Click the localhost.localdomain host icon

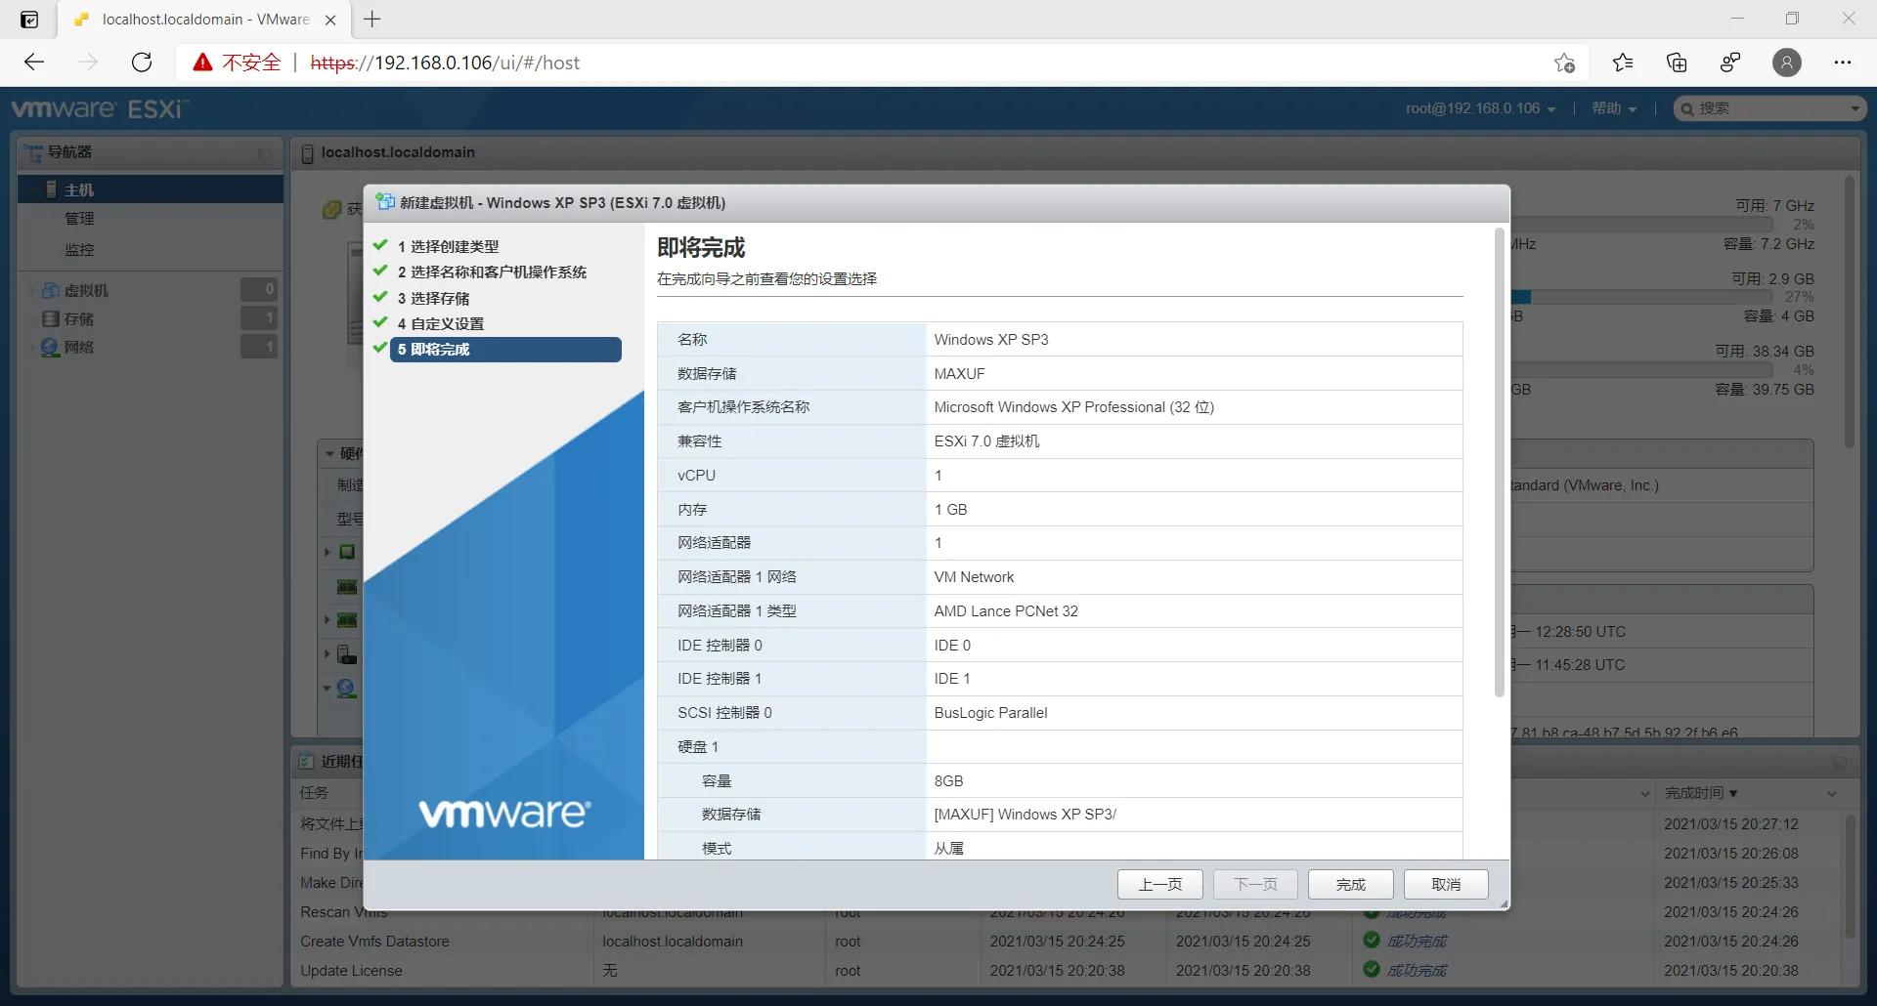[x=307, y=153]
